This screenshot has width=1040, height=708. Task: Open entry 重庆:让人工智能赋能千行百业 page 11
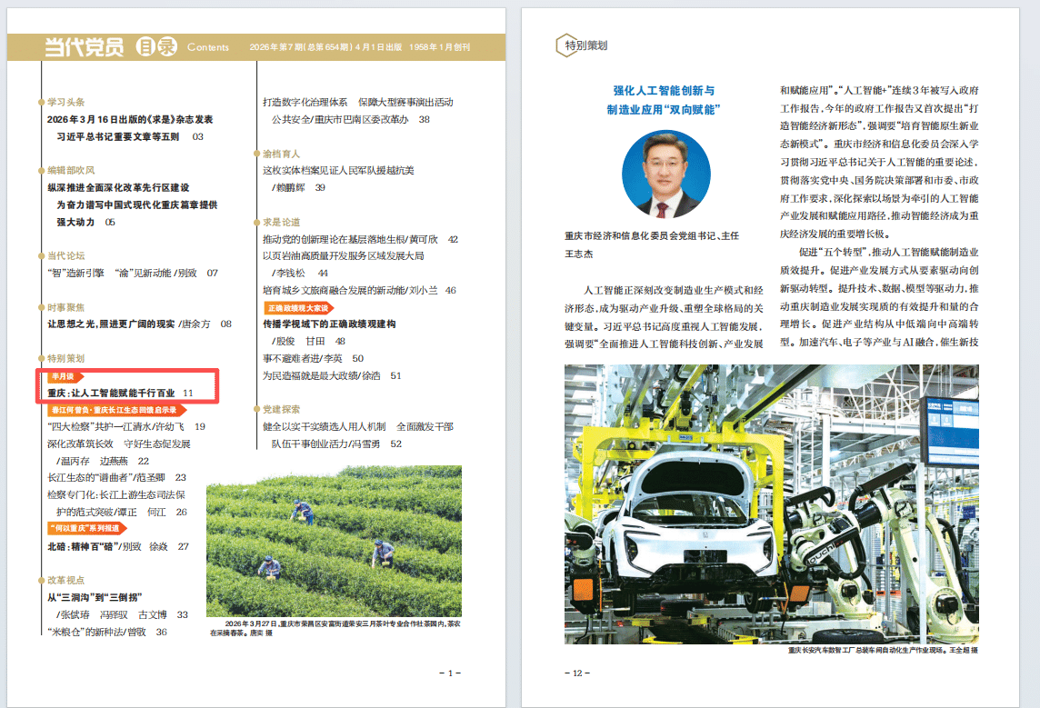coord(120,393)
